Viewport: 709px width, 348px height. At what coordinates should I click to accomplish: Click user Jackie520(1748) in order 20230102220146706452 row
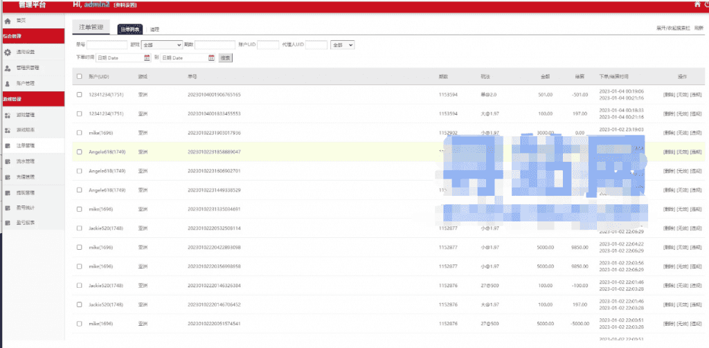[x=106, y=304]
